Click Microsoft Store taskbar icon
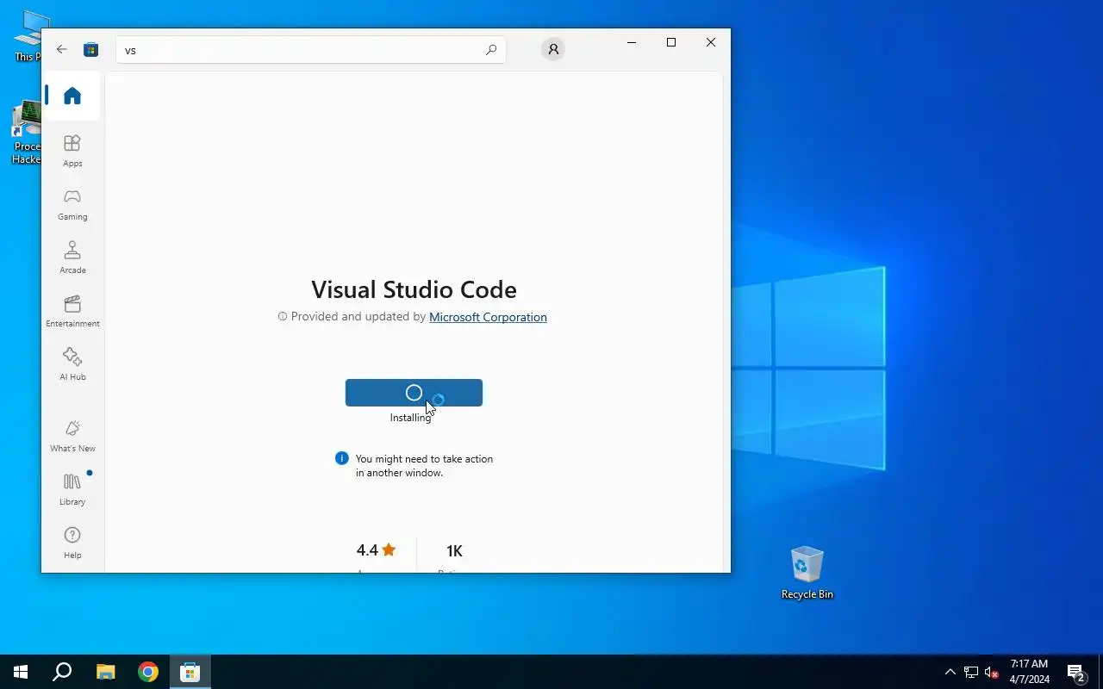The height and width of the screenshot is (689, 1103). coord(190,672)
